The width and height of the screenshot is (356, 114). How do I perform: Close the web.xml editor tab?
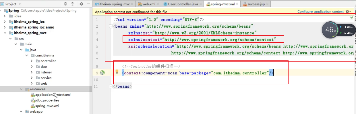[157, 4]
